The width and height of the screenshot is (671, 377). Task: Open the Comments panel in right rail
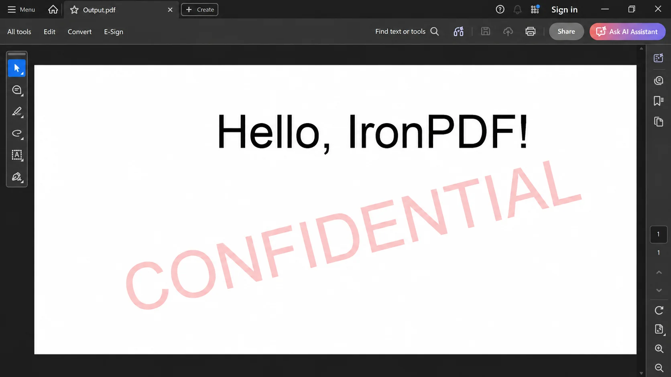tap(659, 81)
